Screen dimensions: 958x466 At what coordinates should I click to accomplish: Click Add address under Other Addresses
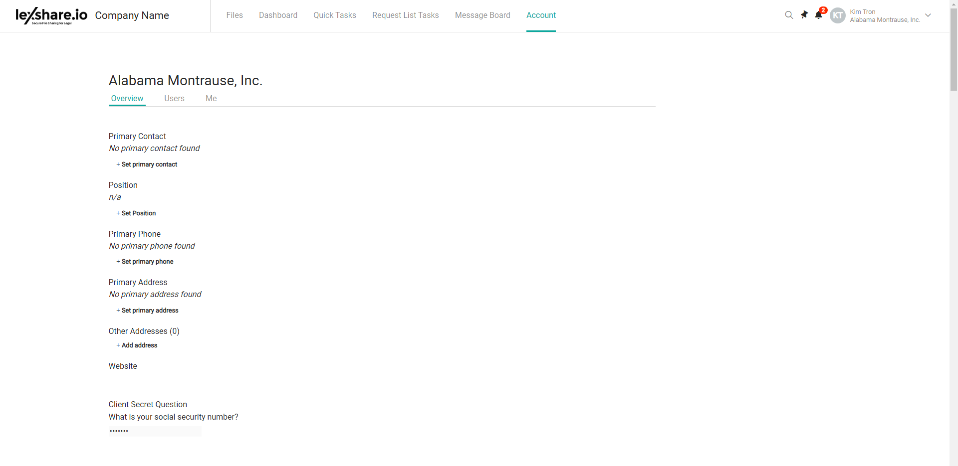click(139, 345)
